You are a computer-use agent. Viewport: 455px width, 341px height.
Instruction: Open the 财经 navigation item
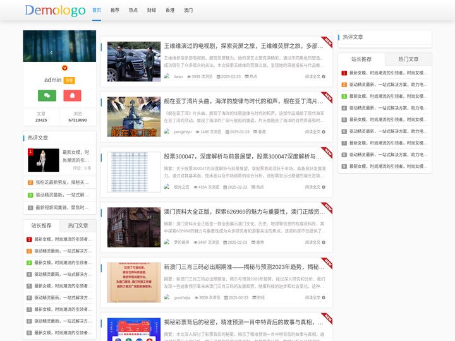(152, 10)
